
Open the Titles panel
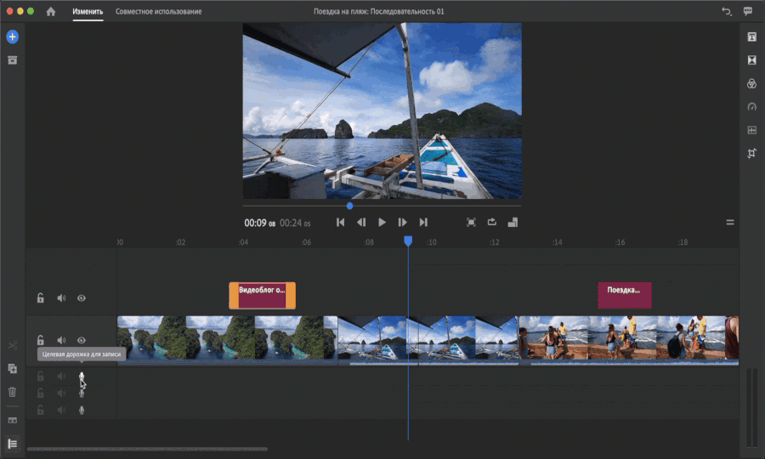coord(751,37)
